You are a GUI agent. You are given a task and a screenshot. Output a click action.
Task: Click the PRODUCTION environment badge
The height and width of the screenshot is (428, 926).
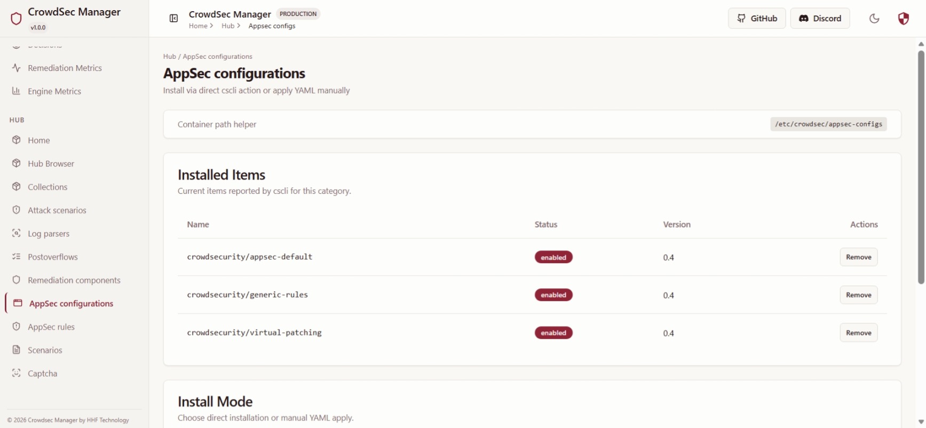(x=298, y=14)
